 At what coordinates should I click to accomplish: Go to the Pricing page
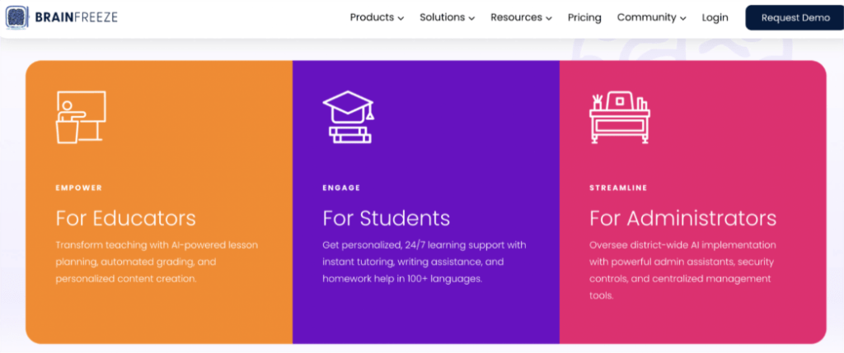pos(584,17)
